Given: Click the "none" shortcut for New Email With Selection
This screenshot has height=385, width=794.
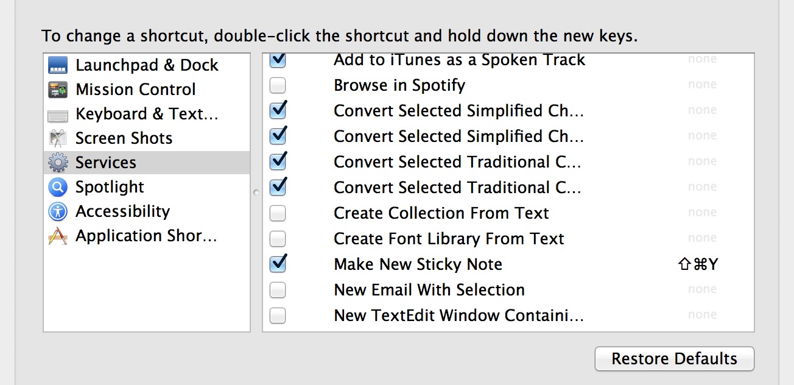Looking at the screenshot, I should (x=702, y=289).
